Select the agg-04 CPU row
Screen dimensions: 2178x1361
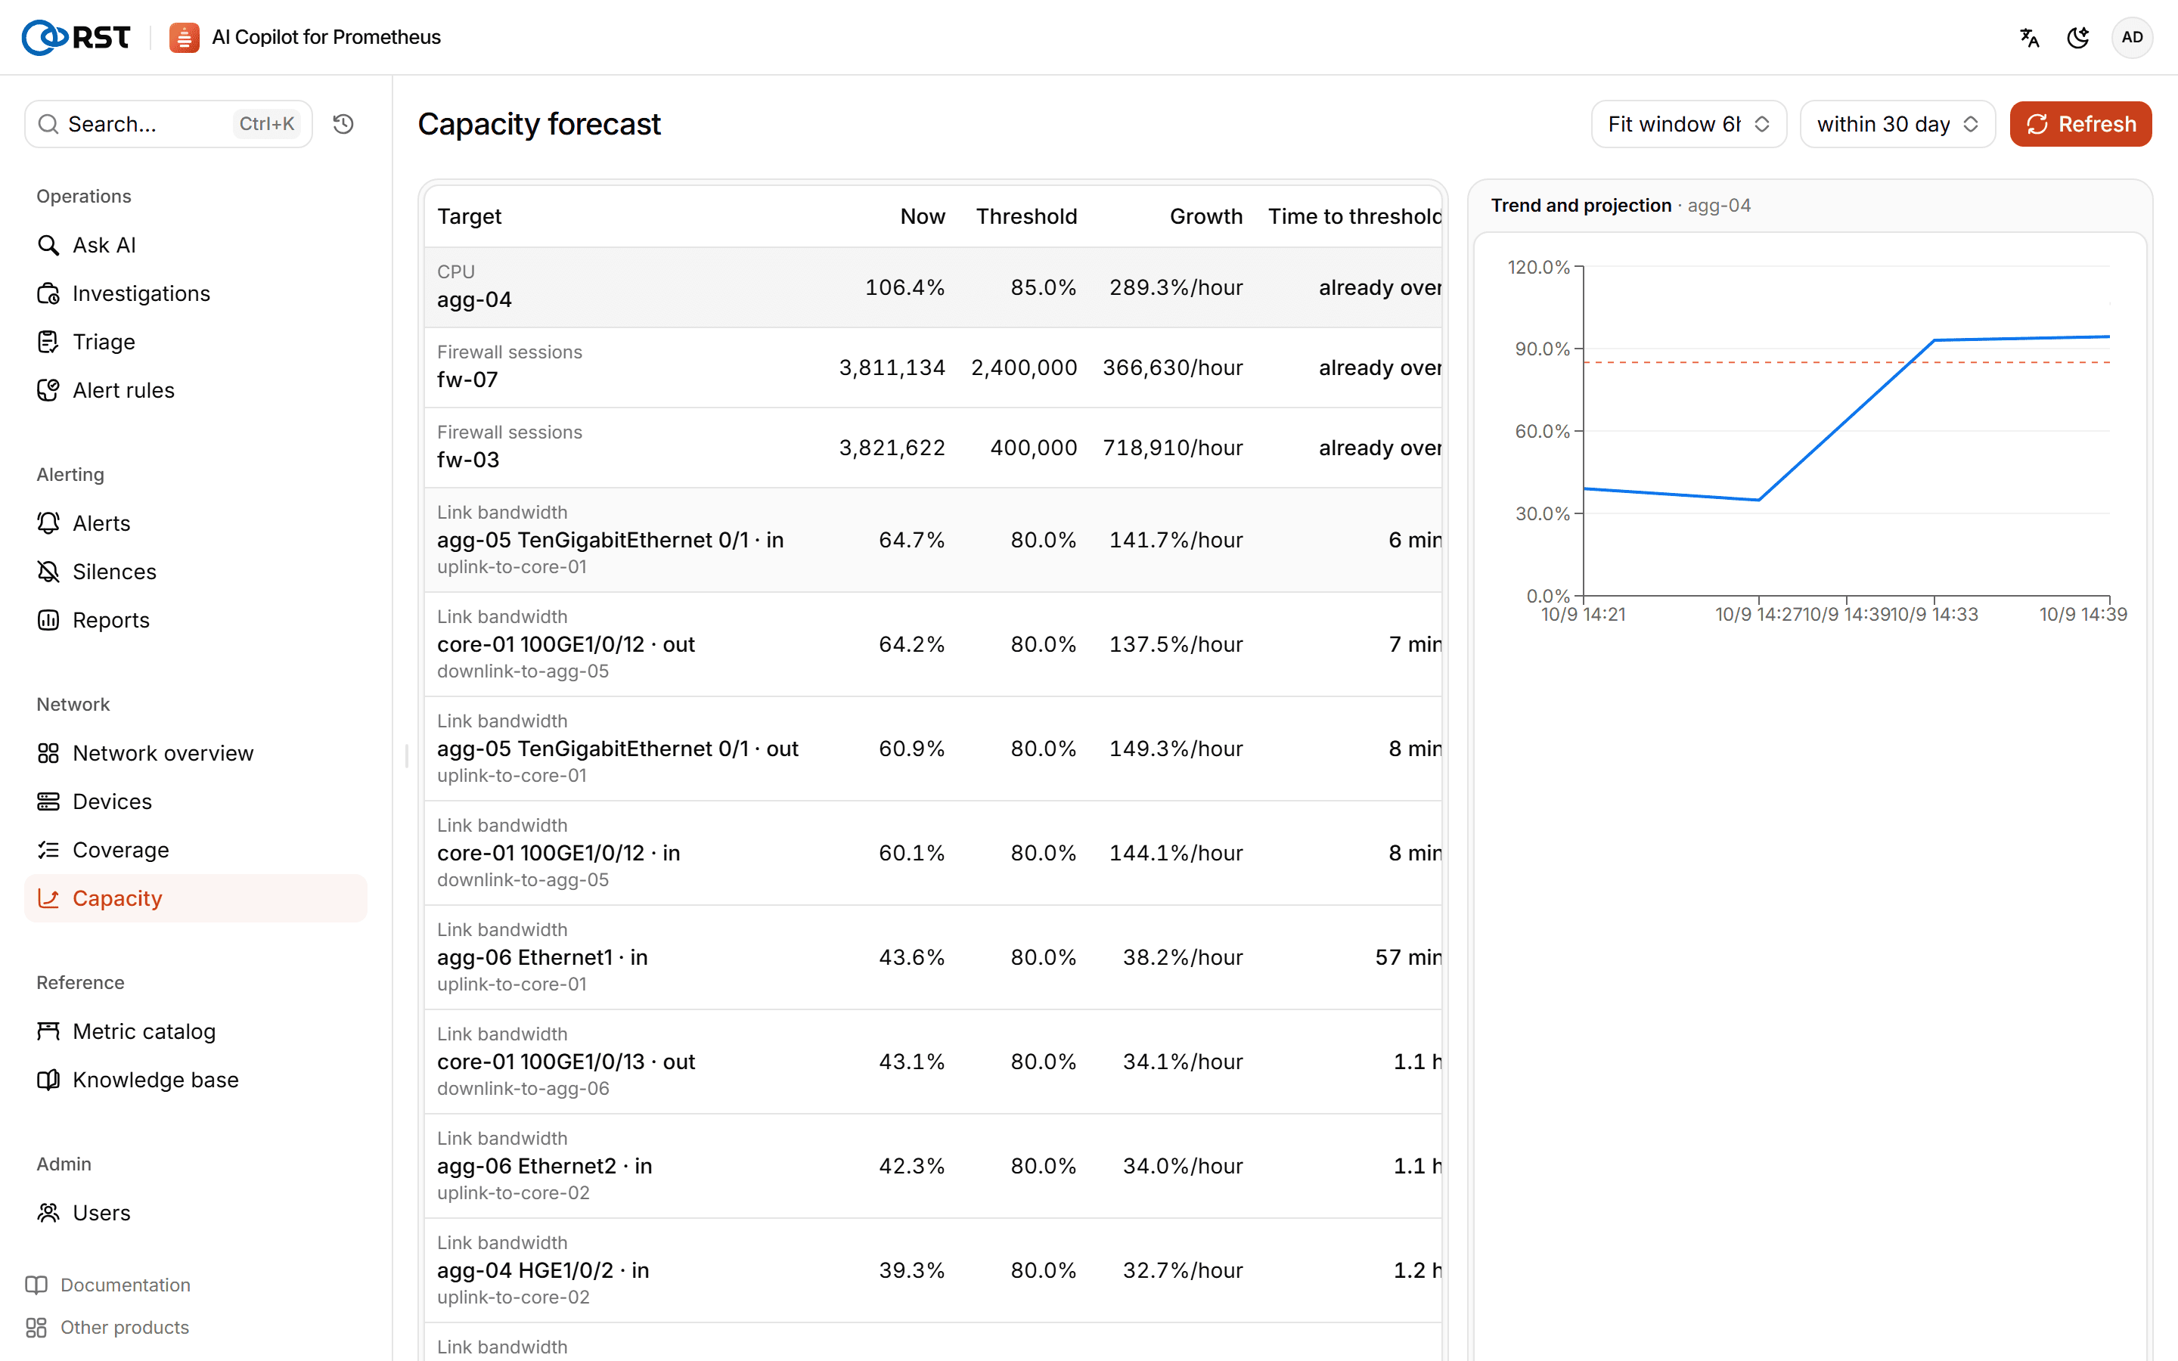pos(933,287)
